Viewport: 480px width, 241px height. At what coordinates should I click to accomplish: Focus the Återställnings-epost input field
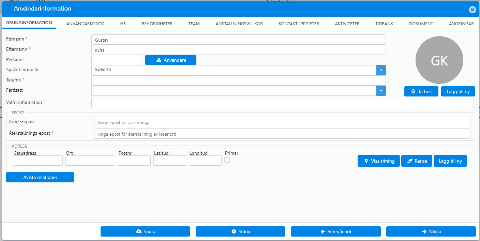pyautogui.click(x=282, y=134)
